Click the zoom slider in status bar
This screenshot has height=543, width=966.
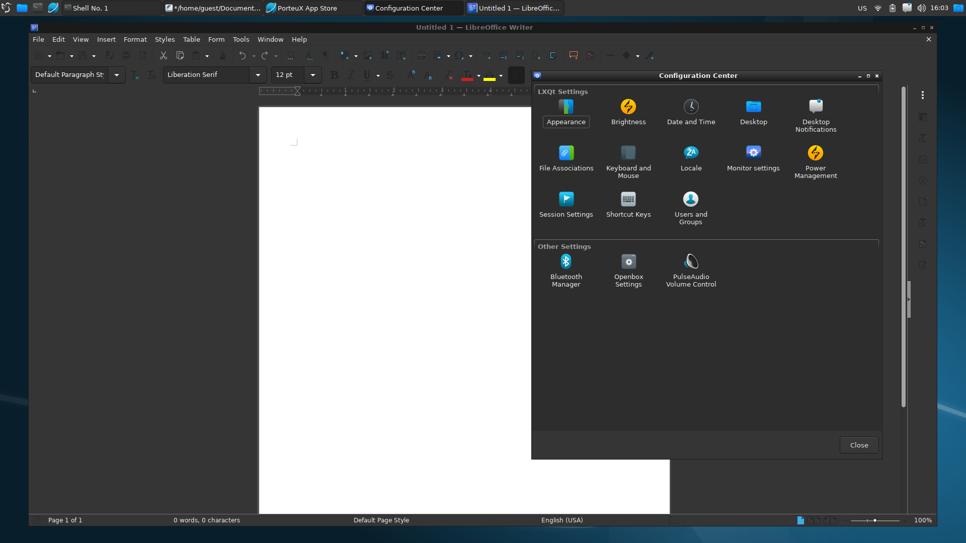point(875,520)
